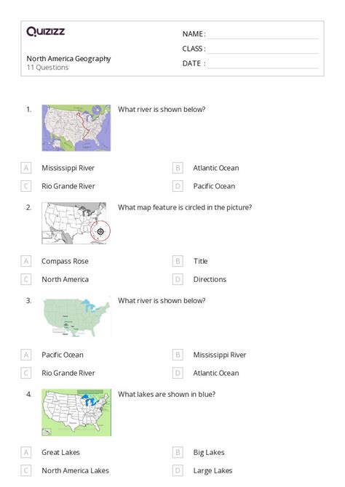Click the North America Geography title
Image resolution: width=345 pixels, height=487 pixels.
(68, 59)
